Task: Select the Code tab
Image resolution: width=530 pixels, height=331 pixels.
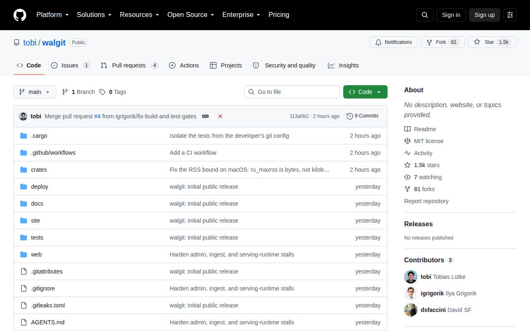Action: tap(29, 65)
